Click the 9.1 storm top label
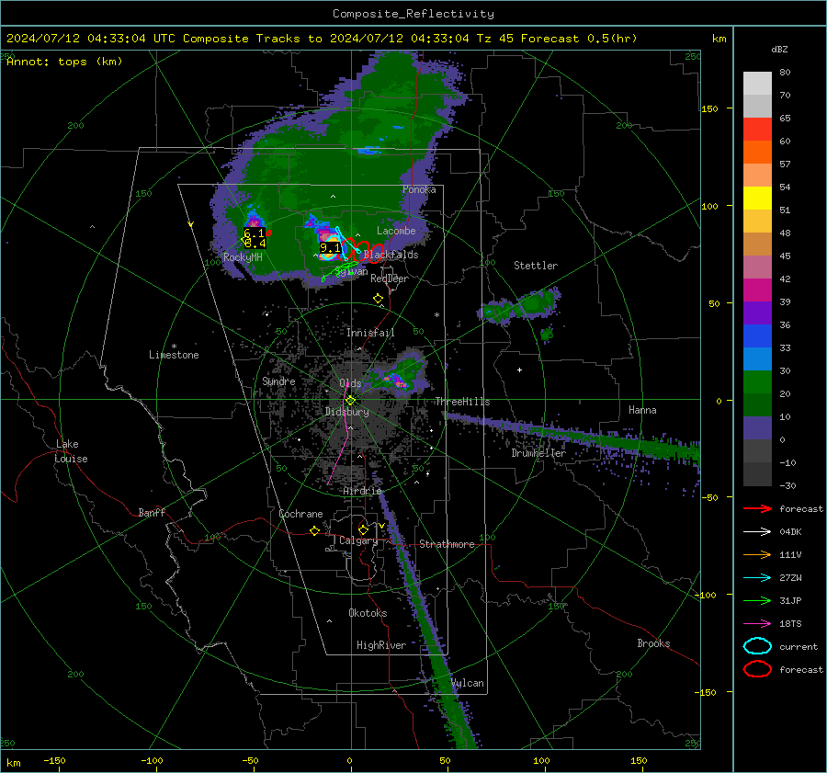This screenshot has width=827, height=773. (330, 248)
